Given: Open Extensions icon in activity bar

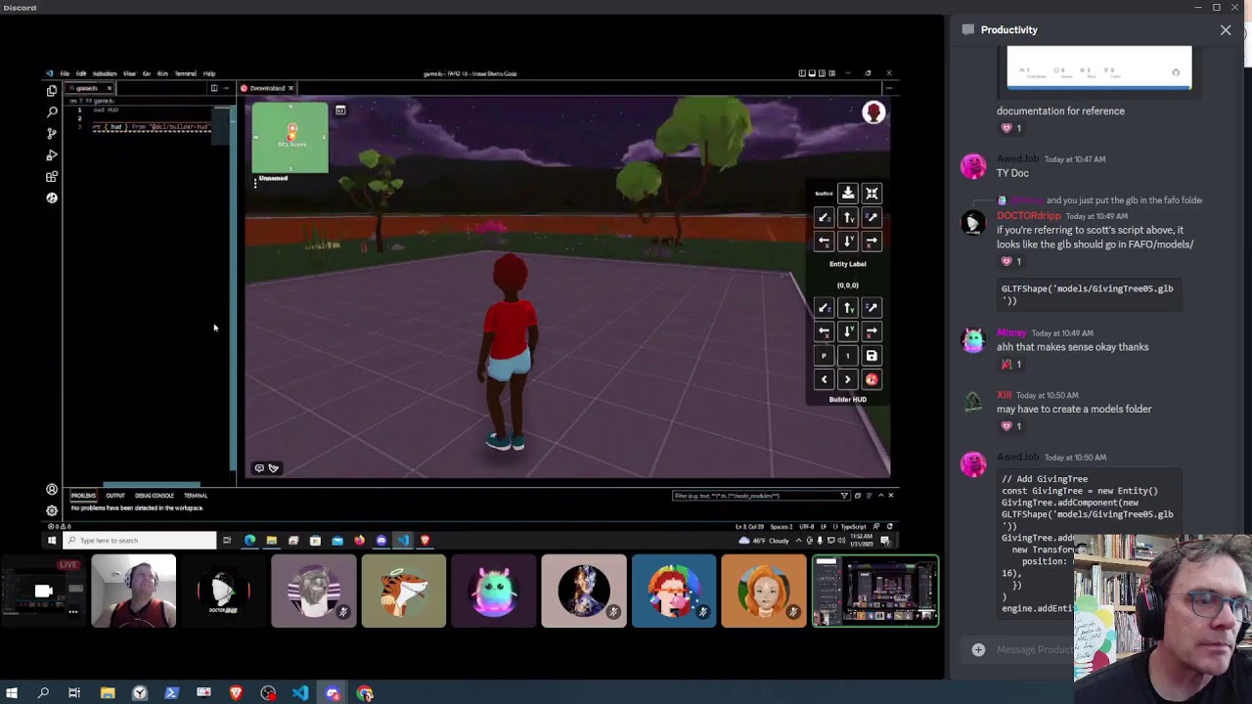Looking at the screenshot, I should (x=52, y=177).
